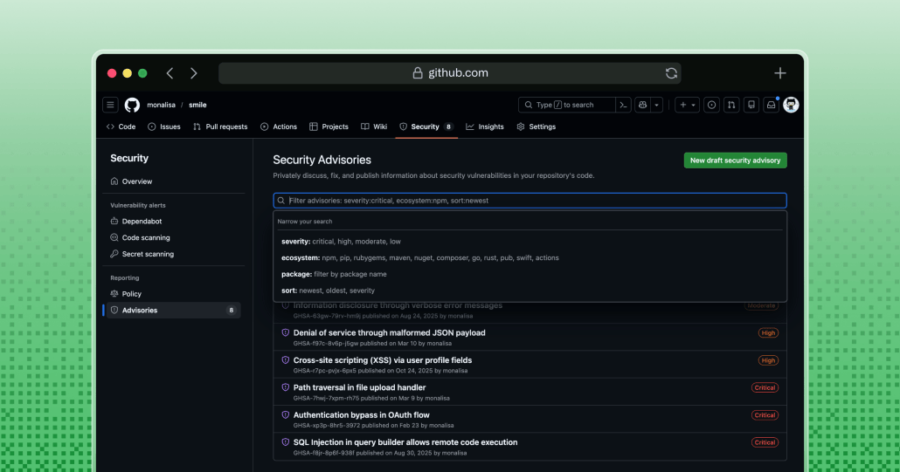This screenshot has width=900, height=472.
Task: Click the browser back arrow
Action: [x=170, y=73]
